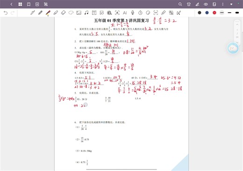Bookmark the current page
The image size is (243, 171).
pyautogui.click(x=29, y=4)
